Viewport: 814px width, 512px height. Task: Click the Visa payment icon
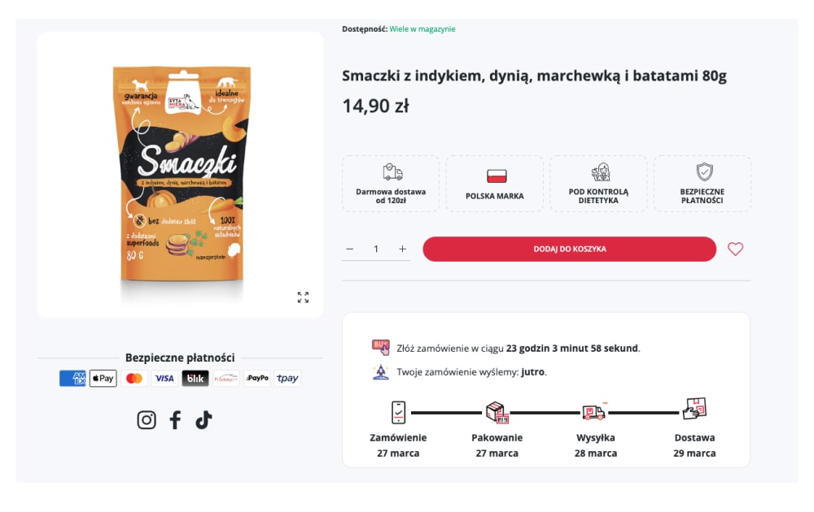click(164, 379)
